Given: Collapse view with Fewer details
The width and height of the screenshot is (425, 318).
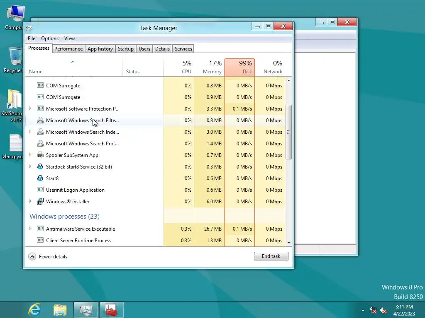Looking at the screenshot, I should tap(48, 256).
